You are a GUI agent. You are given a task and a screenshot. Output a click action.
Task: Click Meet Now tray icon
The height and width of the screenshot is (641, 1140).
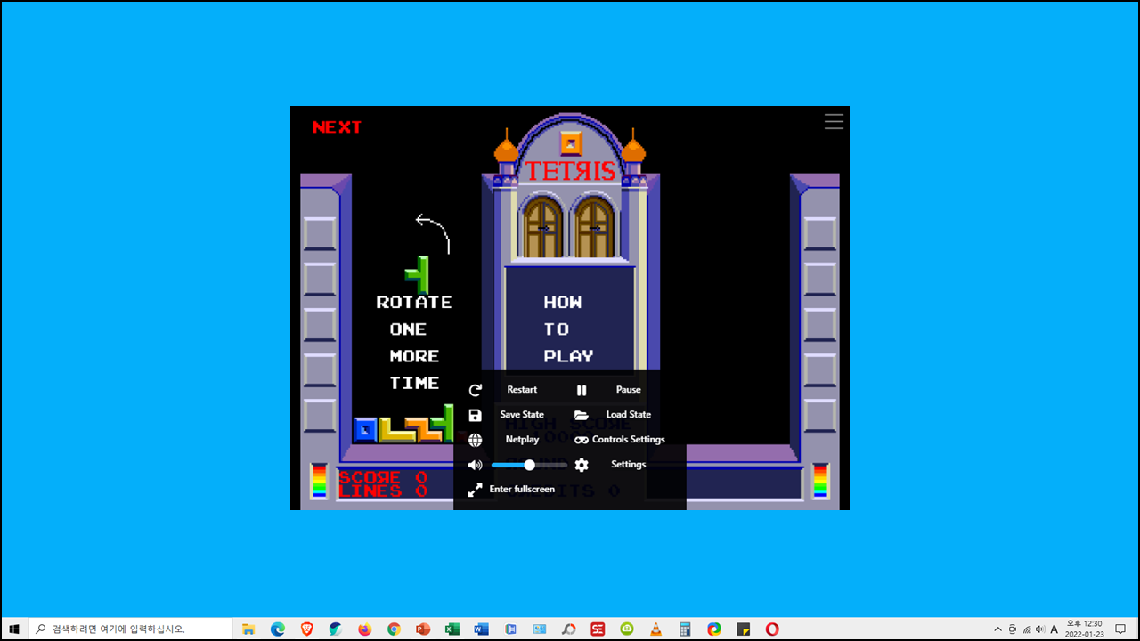click(1012, 629)
